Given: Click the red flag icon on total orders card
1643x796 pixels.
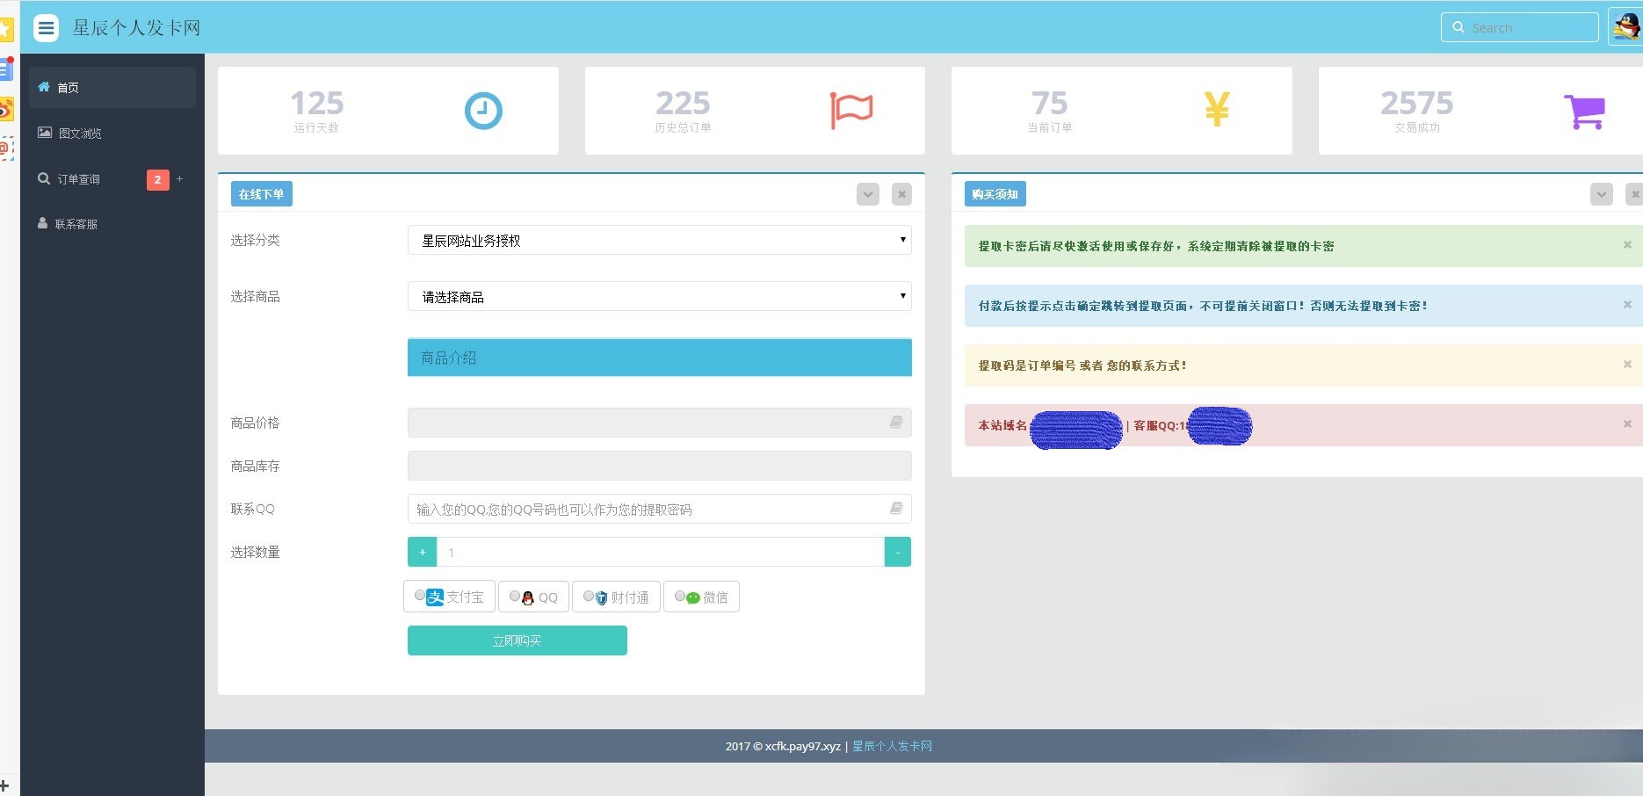Looking at the screenshot, I should [850, 111].
